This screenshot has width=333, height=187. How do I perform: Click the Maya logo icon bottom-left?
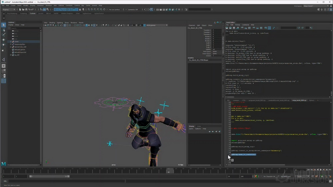pos(3,164)
